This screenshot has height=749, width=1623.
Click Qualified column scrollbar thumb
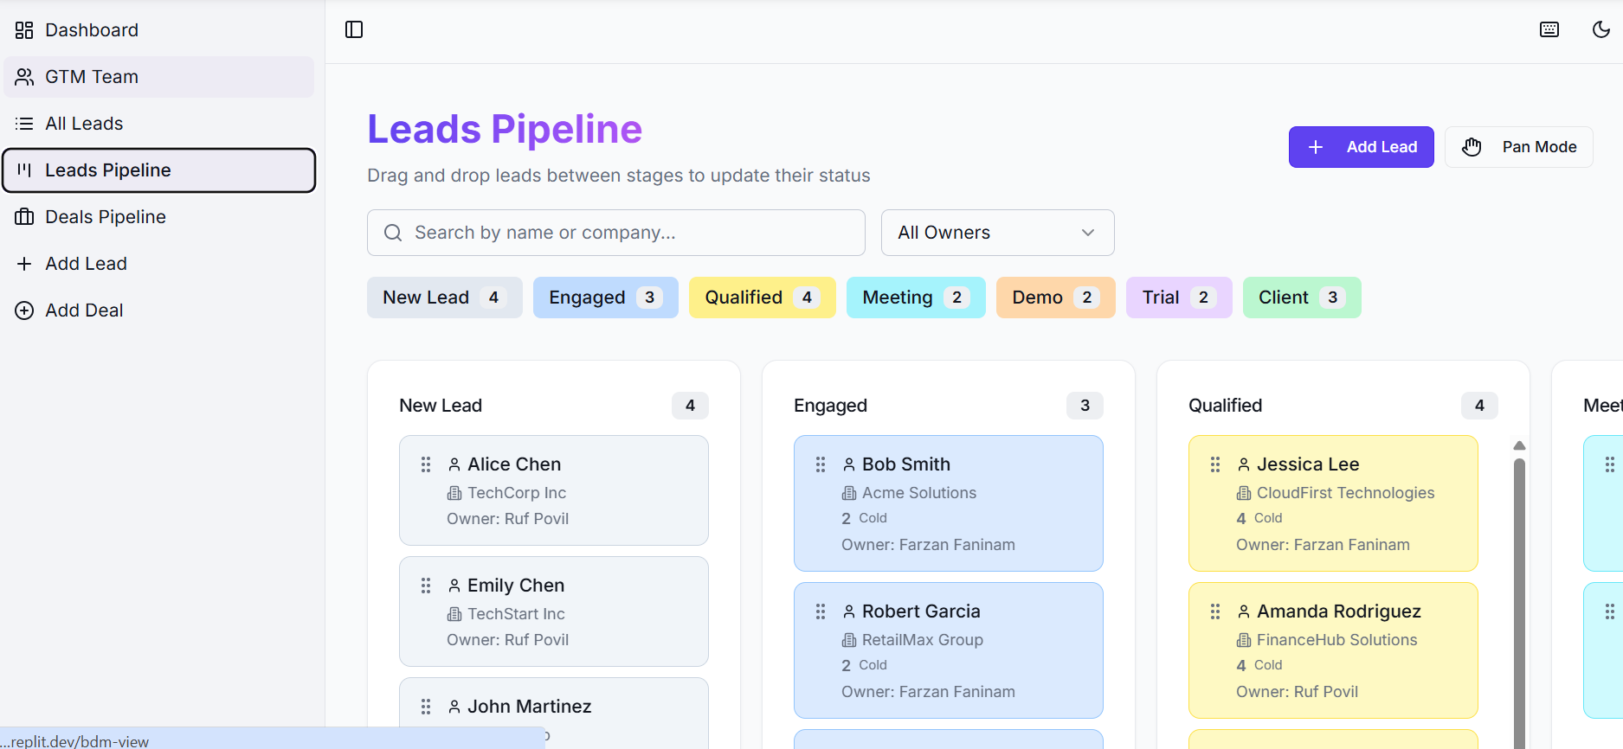coord(1519,603)
